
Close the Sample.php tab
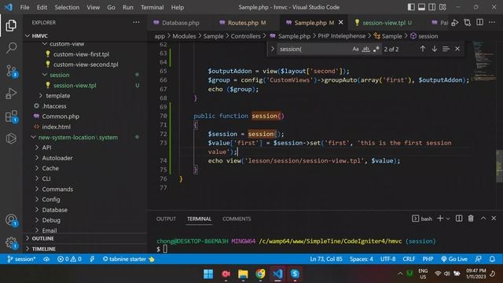(340, 23)
